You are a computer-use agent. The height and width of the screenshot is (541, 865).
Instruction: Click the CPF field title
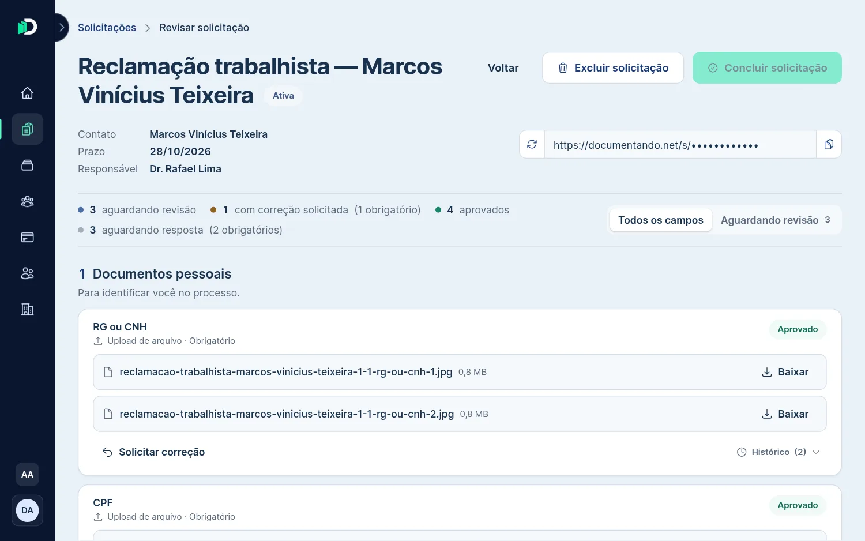coord(103,503)
